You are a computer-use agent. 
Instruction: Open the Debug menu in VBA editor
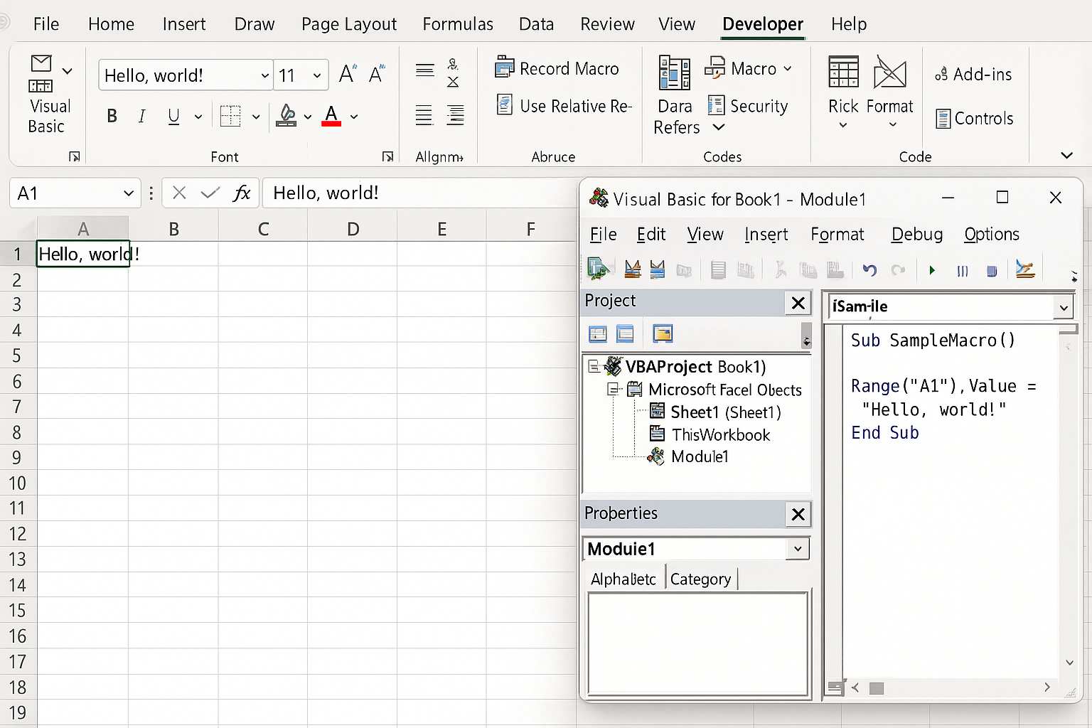pos(917,235)
